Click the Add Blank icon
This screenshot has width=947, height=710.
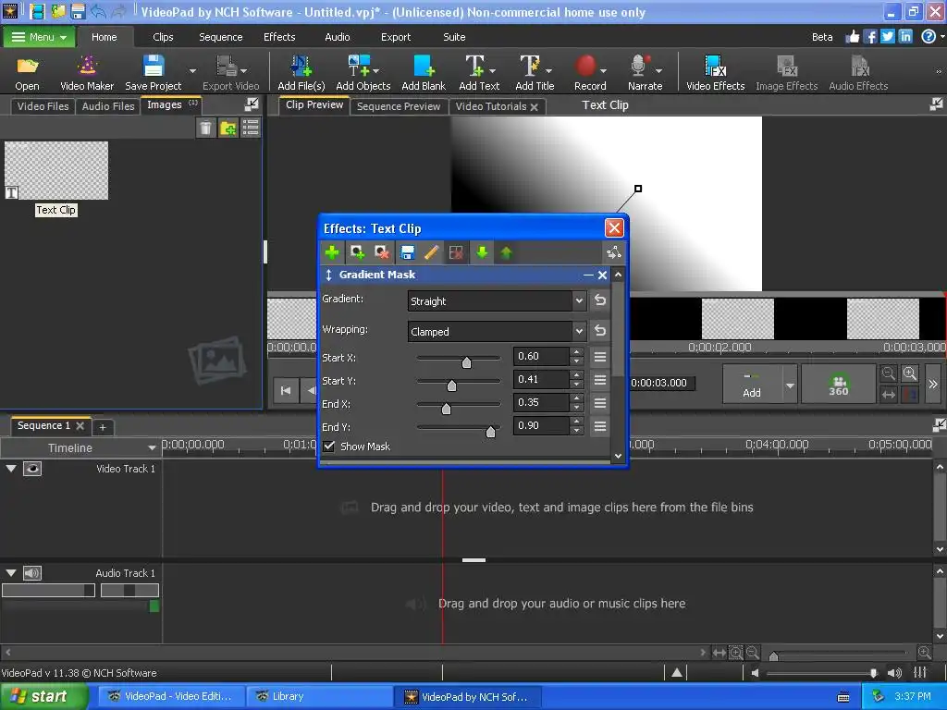pyautogui.click(x=424, y=66)
